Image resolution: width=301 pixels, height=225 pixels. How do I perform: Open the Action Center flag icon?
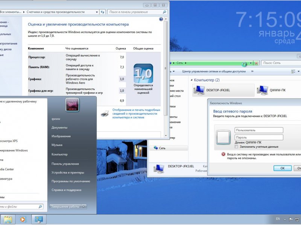coord(291,219)
